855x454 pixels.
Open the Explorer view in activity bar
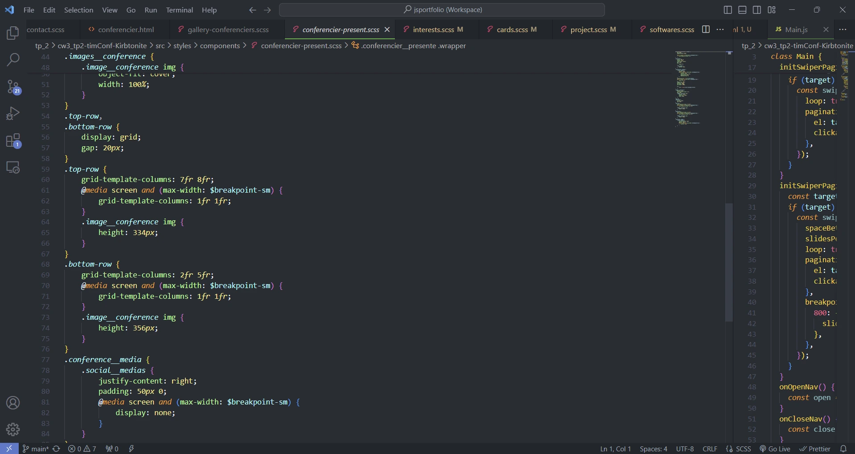13,33
